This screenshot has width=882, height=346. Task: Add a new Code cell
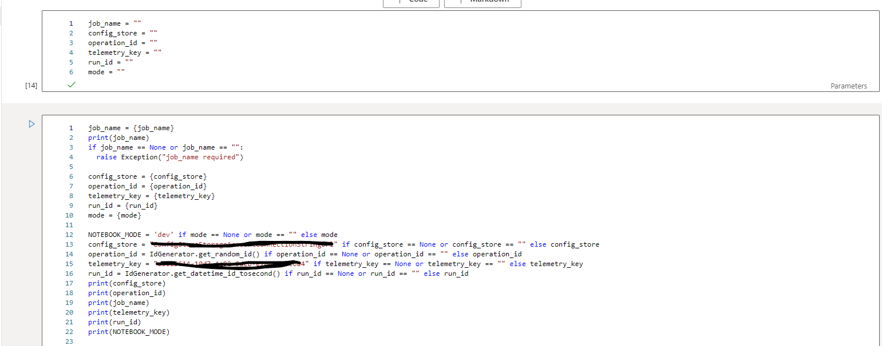(411, 1)
